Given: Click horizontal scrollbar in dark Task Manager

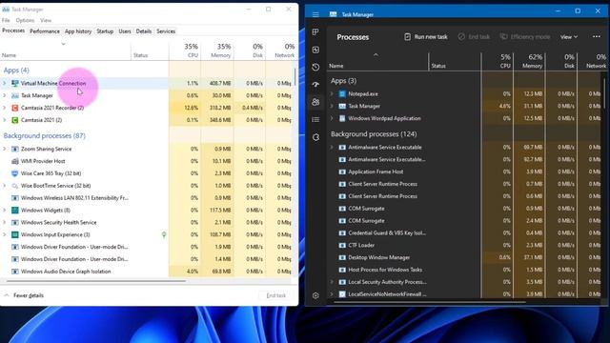Looking at the screenshot, I should pos(430,302).
